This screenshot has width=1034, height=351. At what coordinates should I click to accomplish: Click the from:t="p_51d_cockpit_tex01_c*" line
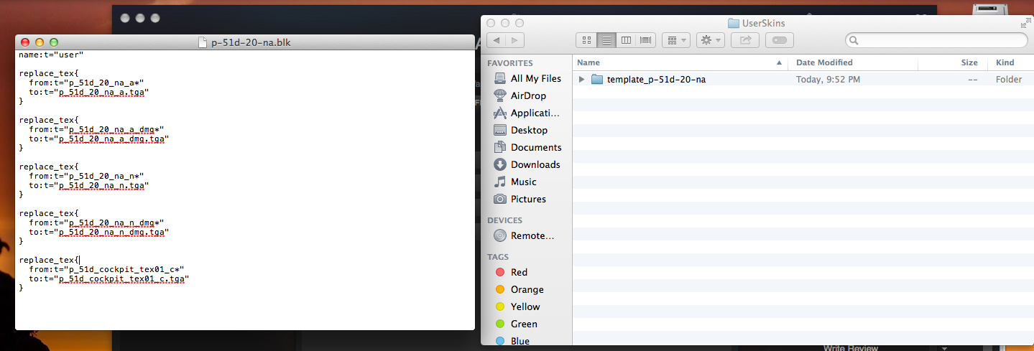pos(106,269)
